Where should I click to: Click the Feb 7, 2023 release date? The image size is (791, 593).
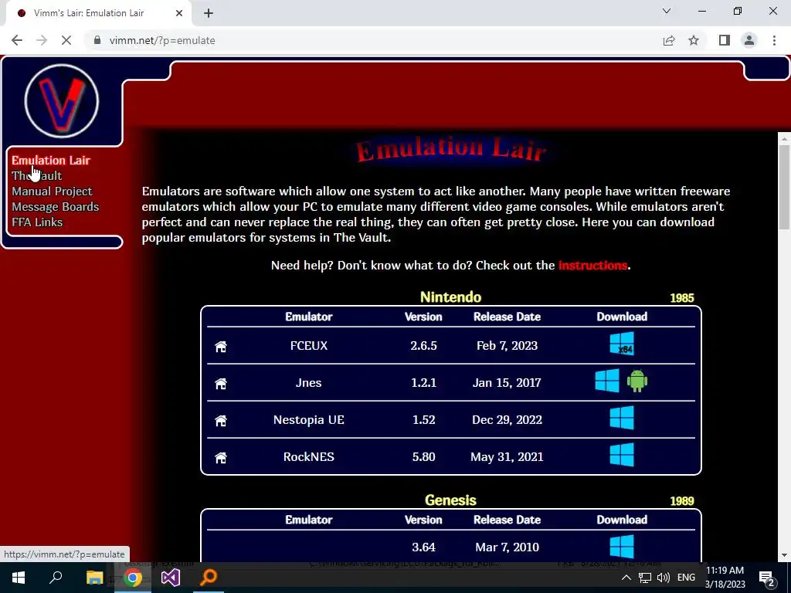507,346
